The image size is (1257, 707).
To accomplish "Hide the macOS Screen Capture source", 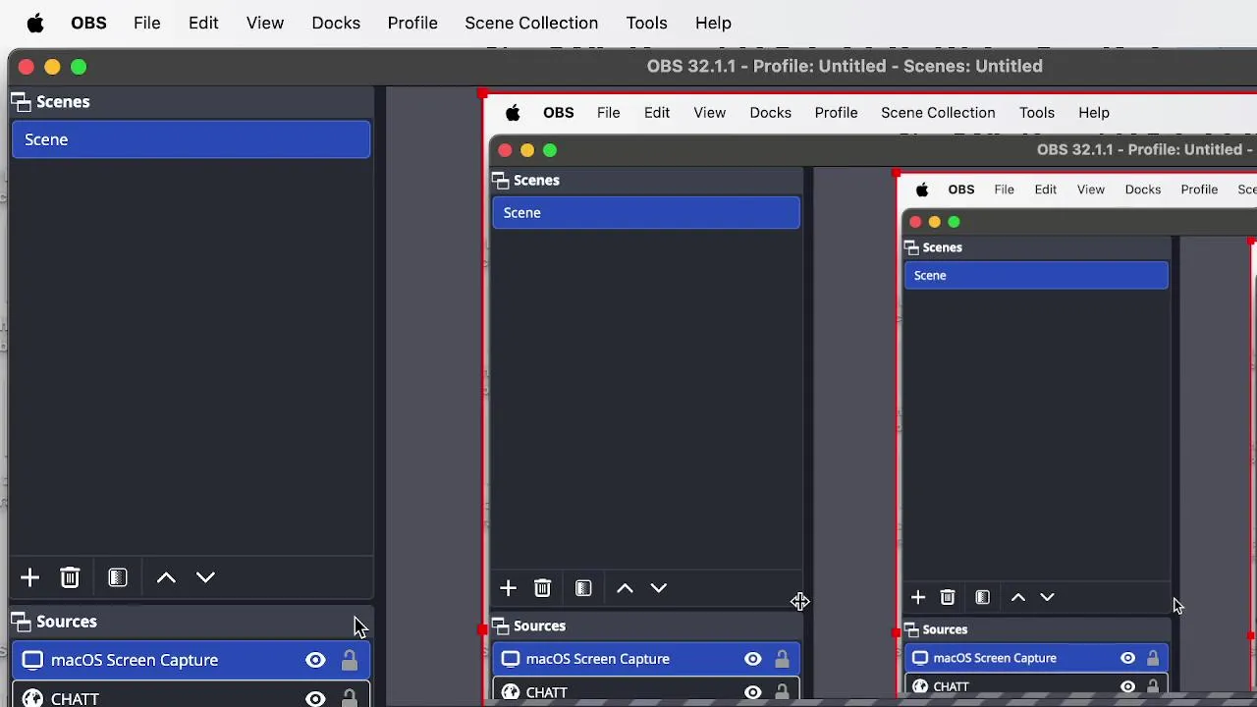I will tap(315, 660).
